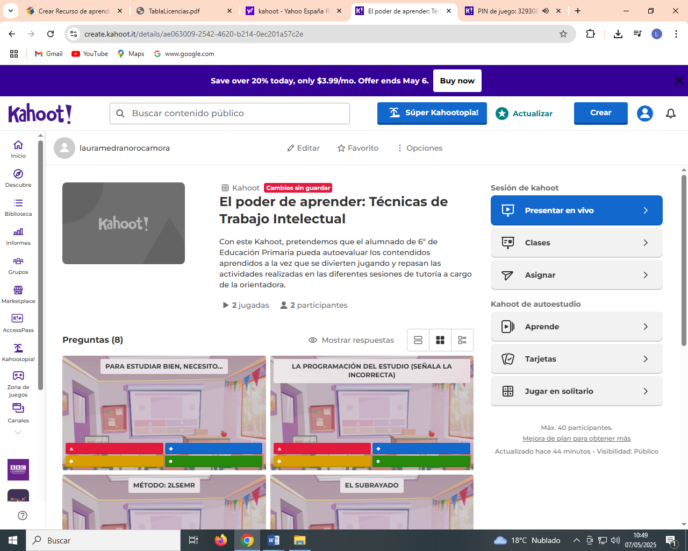688x551 pixels.
Task: Open Marketplace in sidebar
Action: [x=18, y=294]
